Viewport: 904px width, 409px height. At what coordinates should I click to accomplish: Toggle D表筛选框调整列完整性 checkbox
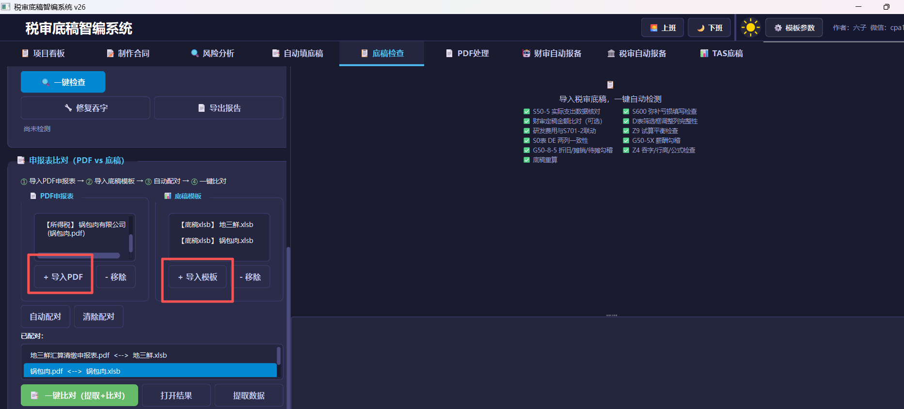tap(626, 121)
